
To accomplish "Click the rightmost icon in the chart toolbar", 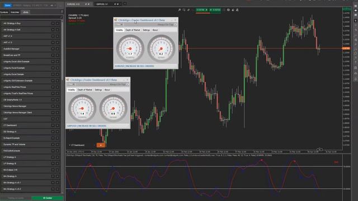I will point(237,10).
